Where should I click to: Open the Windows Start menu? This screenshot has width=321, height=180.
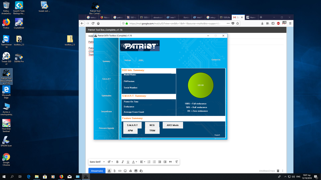[x=4, y=177]
